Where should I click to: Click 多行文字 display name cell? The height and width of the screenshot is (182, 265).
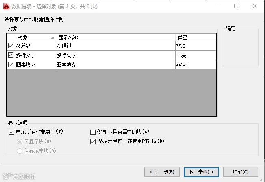(x=115, y=55)
